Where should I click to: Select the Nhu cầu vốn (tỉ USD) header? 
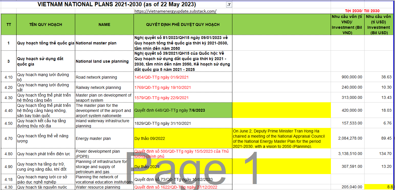tap(378, 24)
